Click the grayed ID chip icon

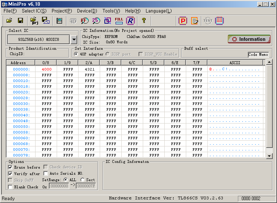click(73, 21)
